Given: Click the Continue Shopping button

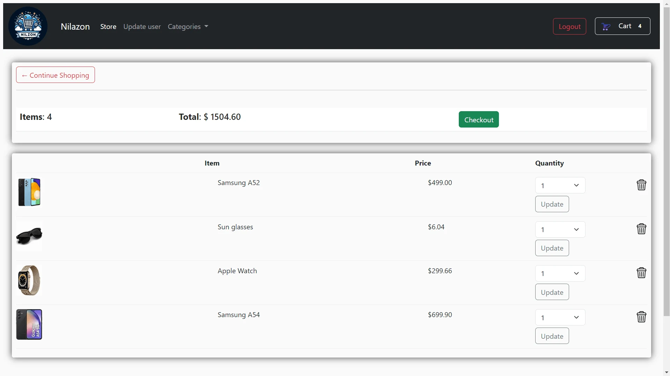Looking at the screenshot, I should point(56,75).
